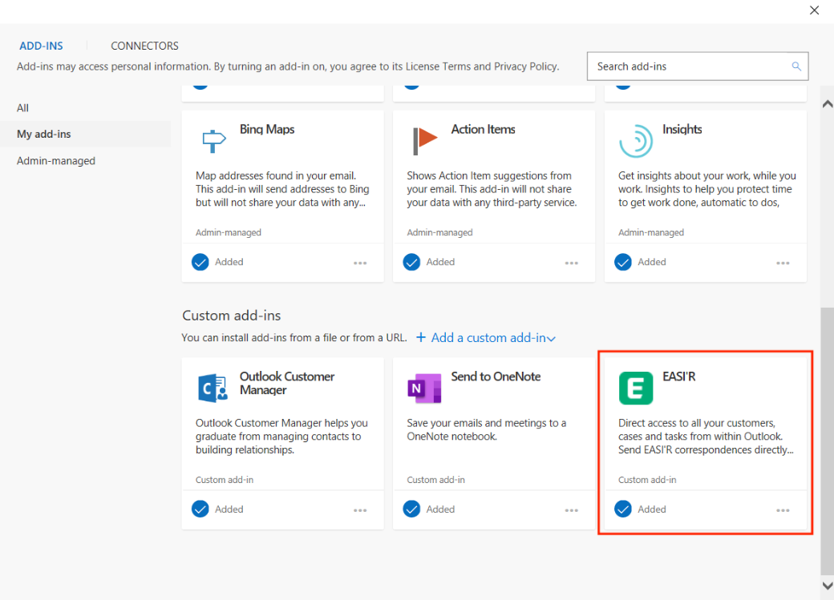834x600 pixels.
Task: Open more options for Insights
Action: pyautogui.click(x=783, y=263)
